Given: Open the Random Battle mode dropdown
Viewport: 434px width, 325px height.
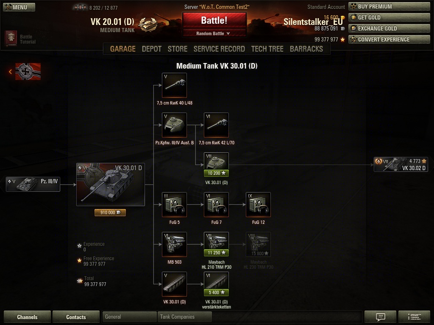Looking at the screenshot, I should click(x=214, y=33).
